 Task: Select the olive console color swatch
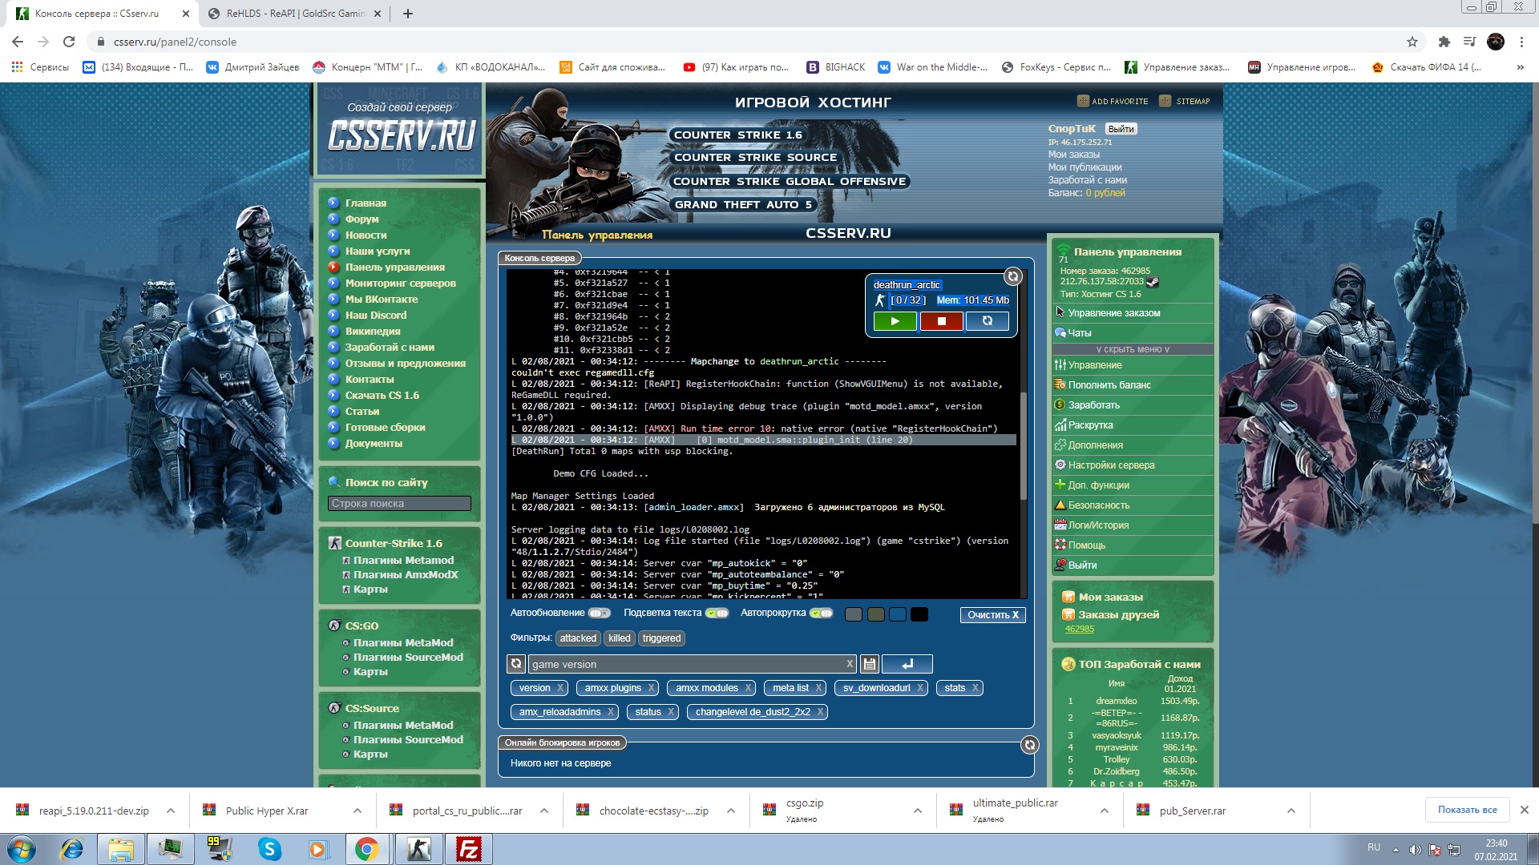coord(875,614)
